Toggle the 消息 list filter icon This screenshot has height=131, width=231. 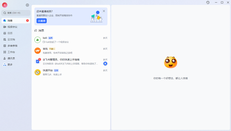click(x=36, y=31)
